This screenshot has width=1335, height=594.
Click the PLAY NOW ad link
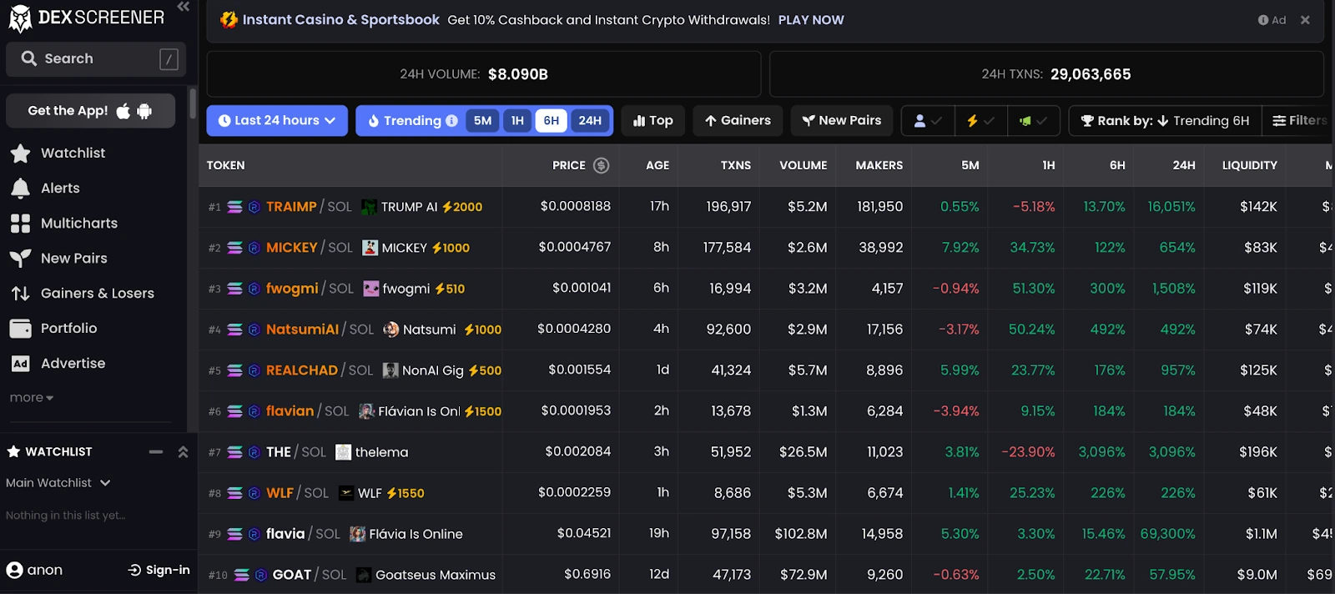coord(811,20)
